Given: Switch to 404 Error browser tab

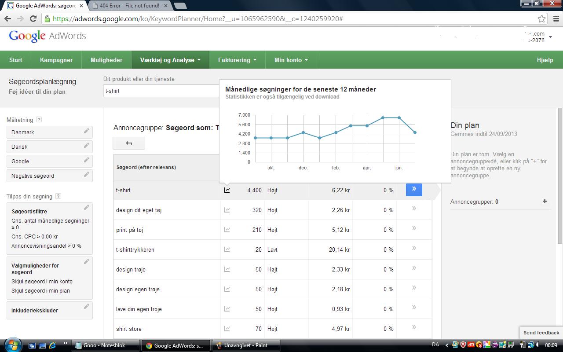Looking at the screenshot, I should point(130,6).
